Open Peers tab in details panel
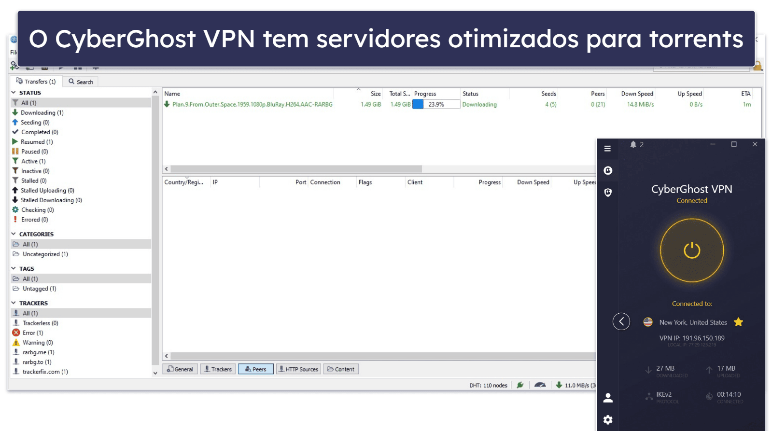The width and height of the screenshot is (772, 431). (255, 369)
